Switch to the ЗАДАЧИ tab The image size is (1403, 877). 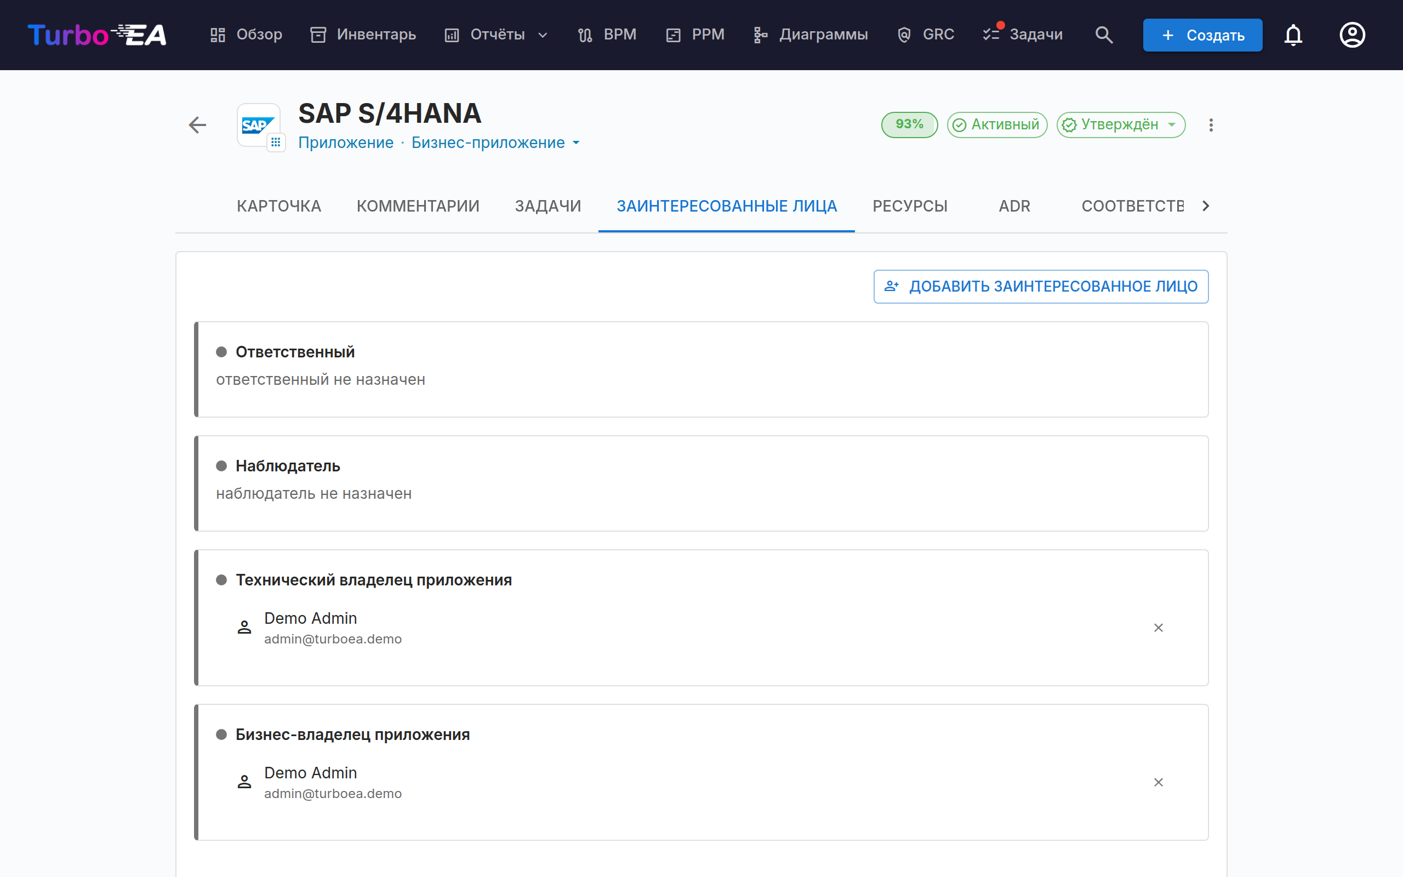[x=548, y=206]
